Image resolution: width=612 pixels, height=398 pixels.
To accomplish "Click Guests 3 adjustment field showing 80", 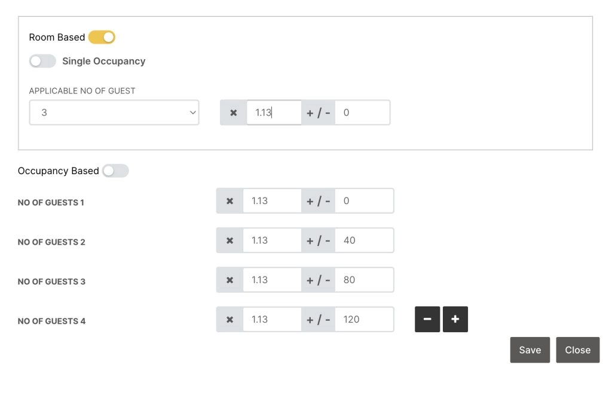I will (x=364, y=280).
